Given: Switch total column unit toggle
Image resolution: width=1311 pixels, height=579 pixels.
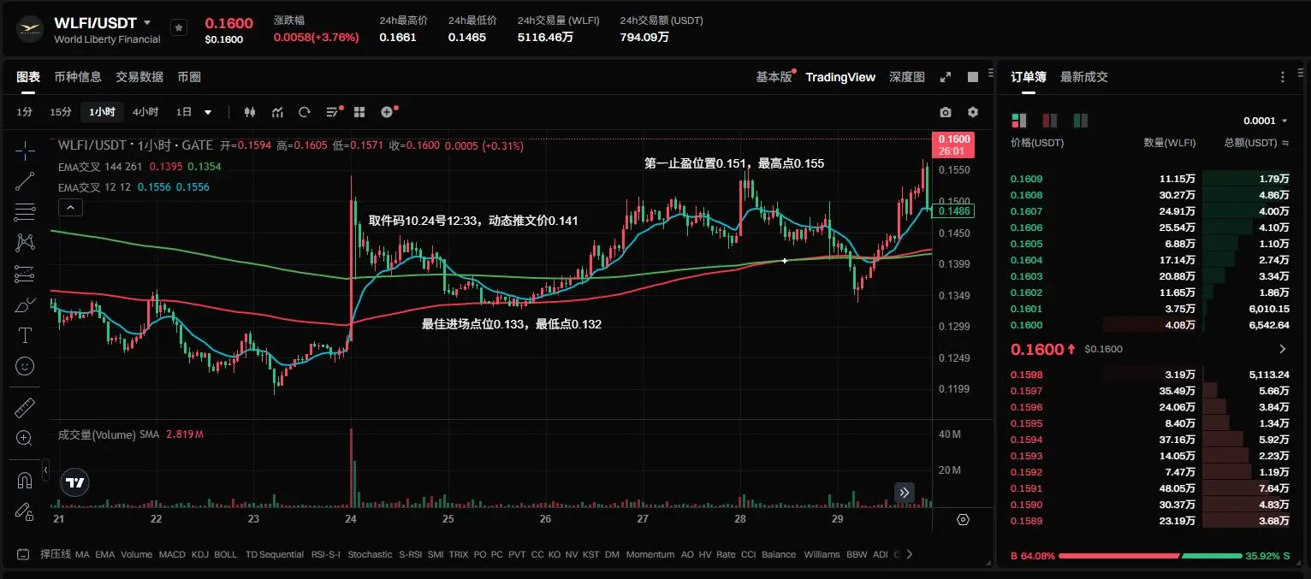Looking at the screenshot, I should coord(1284,143).
